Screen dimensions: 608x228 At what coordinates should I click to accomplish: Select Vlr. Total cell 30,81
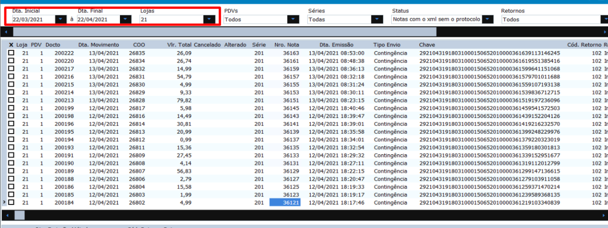tap(184, 124)
